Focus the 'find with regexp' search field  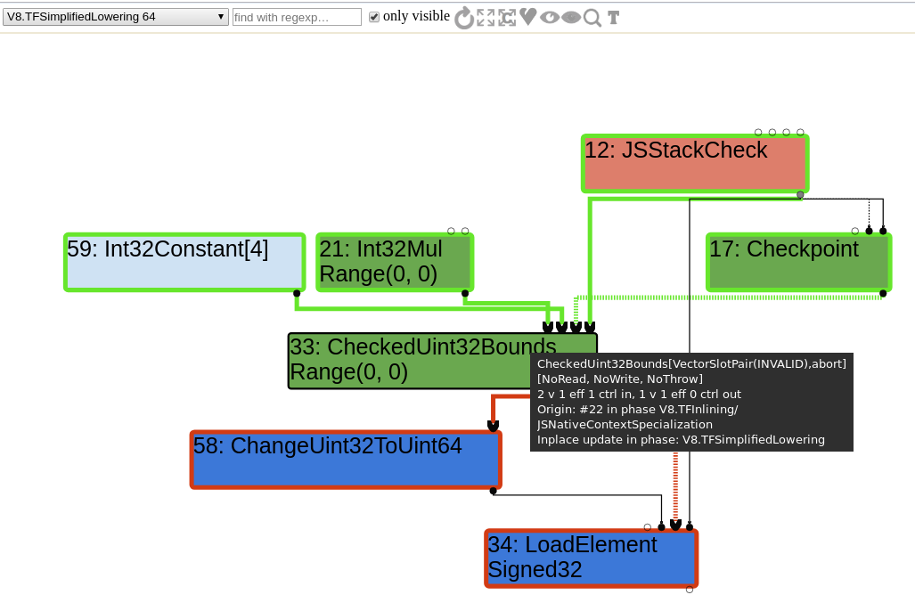tap(297, 18)
